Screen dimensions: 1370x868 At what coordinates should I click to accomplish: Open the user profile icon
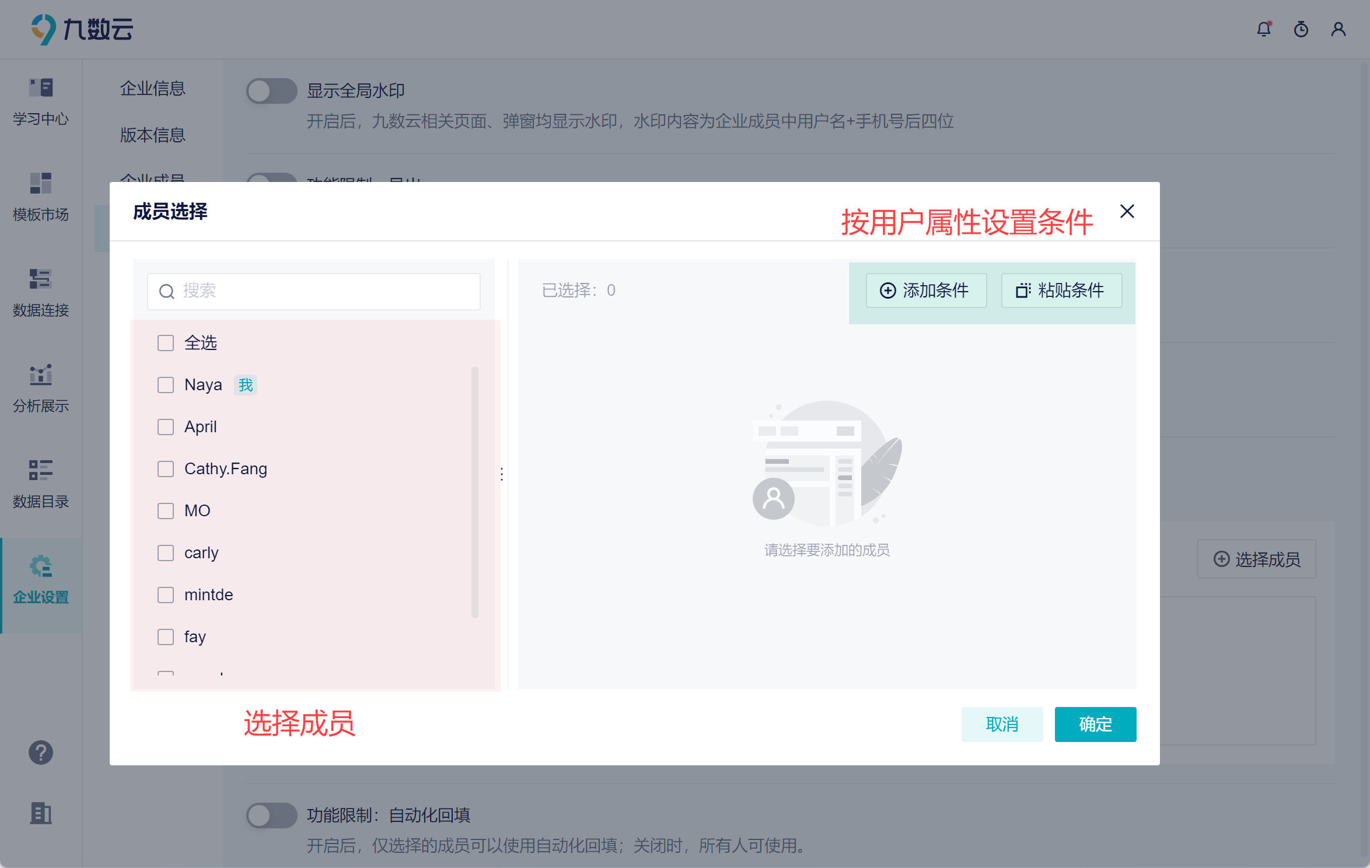[1338, 29]
